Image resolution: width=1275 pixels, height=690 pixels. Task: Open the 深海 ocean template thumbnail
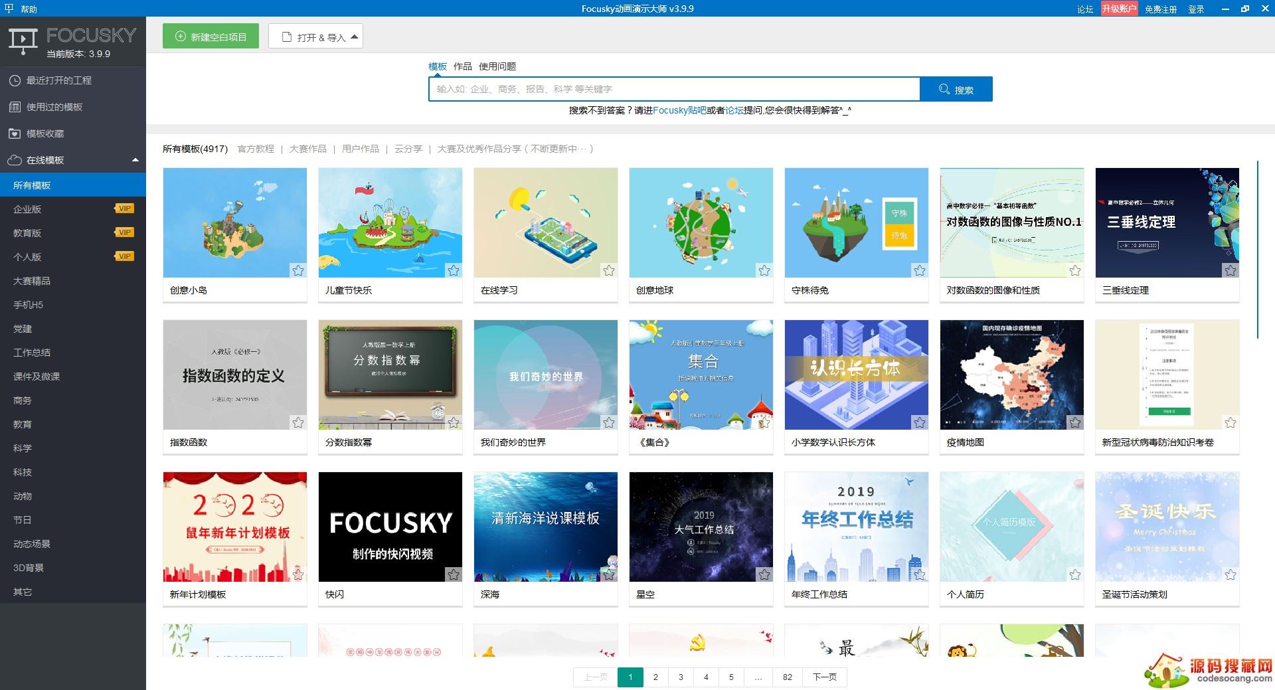[546, 527]
